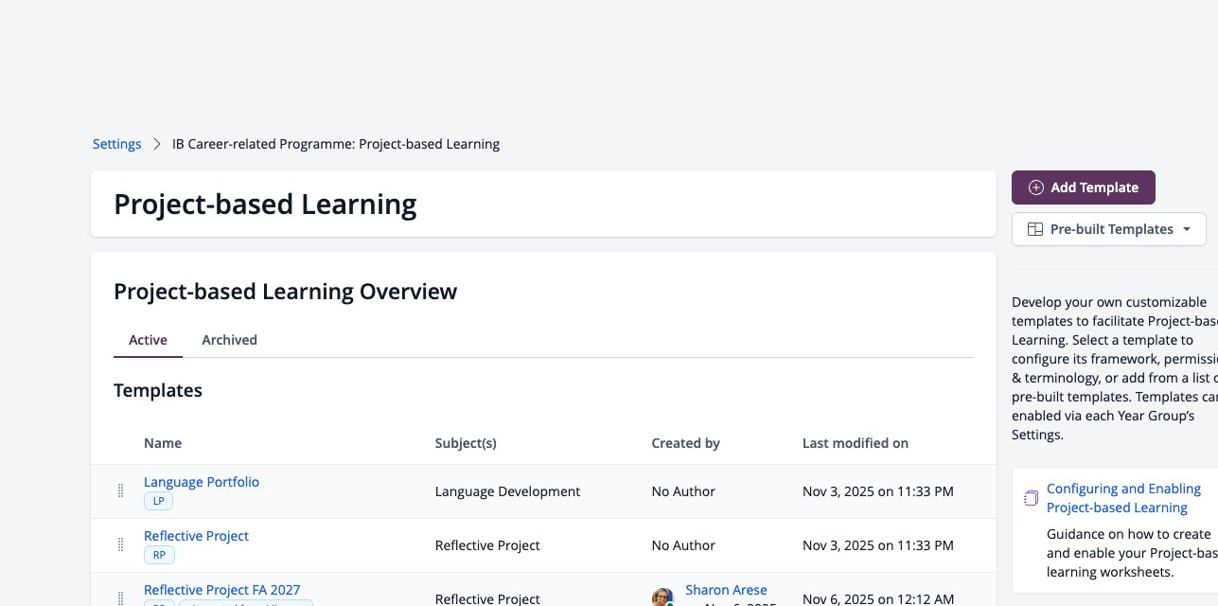Click the layout icon in Pre-built Templates
The height and width of the screenshot is (606, 1218).
point(1035,229)
